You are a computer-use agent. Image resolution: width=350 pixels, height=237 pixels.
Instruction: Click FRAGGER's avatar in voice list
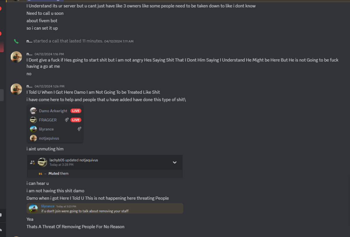pos(34,120)
